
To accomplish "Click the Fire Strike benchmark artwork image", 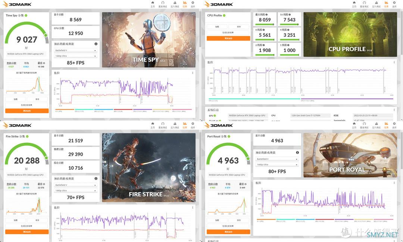I will pyautogui.click(x=149, y=168).
